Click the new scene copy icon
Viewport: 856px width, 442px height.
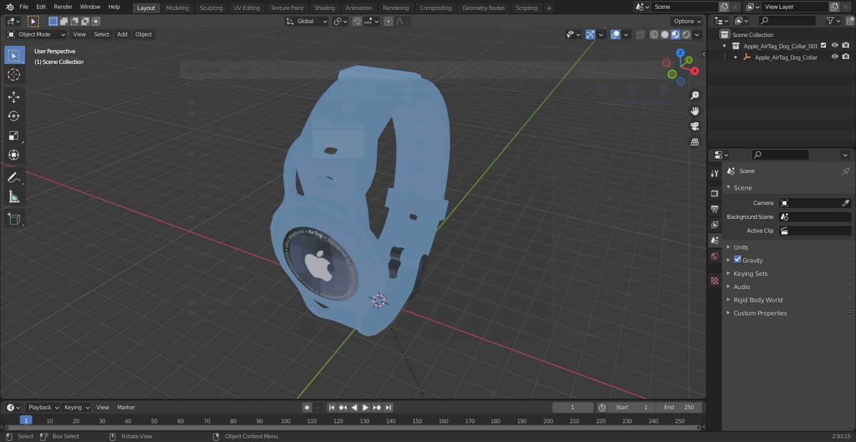click(x=724, y=7)
